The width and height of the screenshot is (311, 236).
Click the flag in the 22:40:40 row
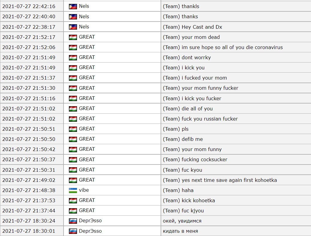(x=73, y=17)
